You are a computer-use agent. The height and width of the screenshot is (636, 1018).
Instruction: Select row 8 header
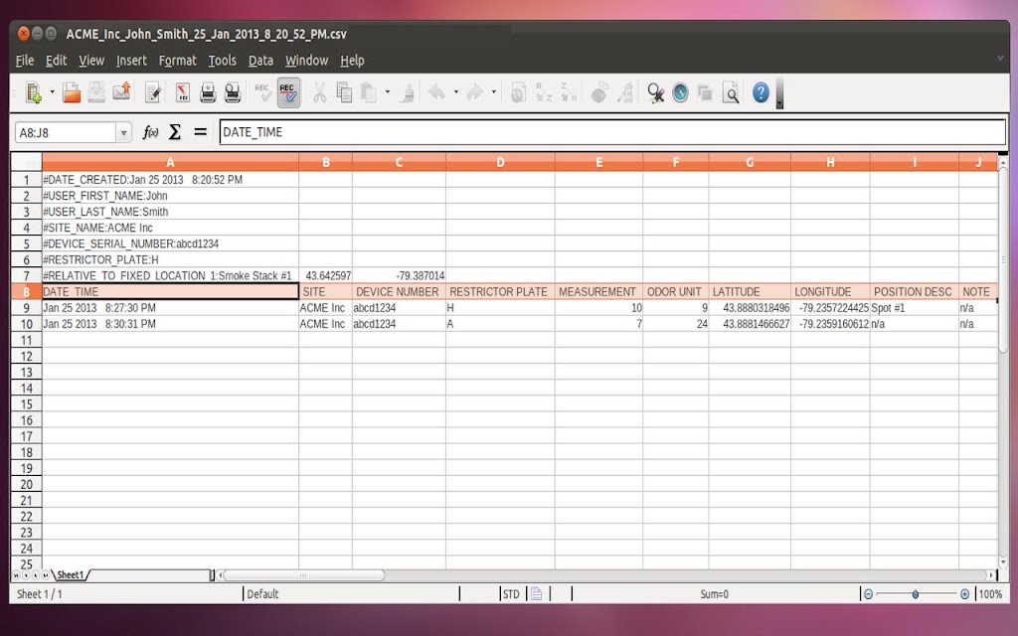26,292
